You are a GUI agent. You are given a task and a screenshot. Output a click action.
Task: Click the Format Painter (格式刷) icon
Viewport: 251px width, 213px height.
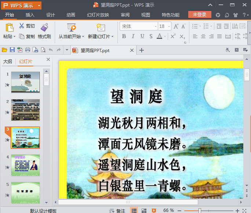pos(44,28)
